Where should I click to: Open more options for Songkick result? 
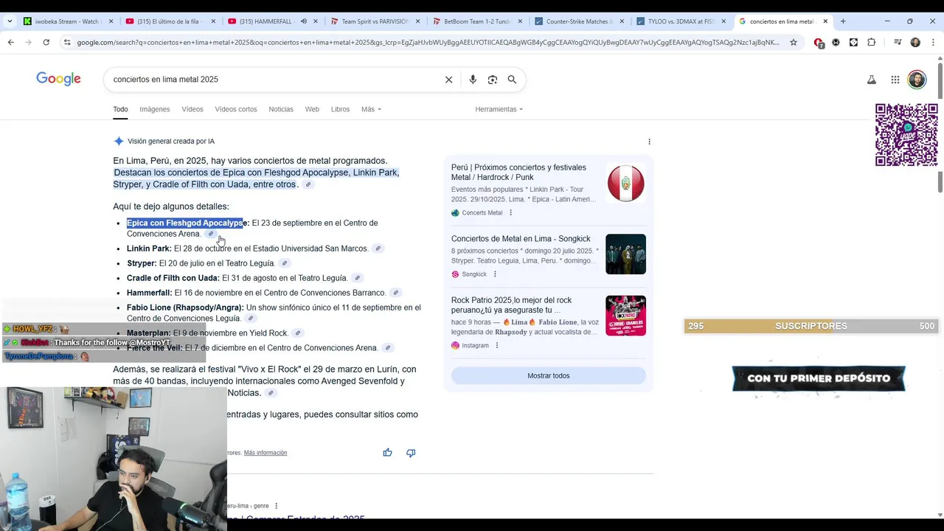click(x=495, y=274)
